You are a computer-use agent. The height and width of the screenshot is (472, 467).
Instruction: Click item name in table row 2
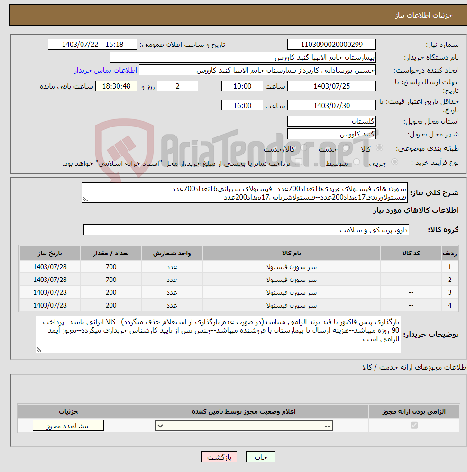pyautogui.click(x=292, y=280)
